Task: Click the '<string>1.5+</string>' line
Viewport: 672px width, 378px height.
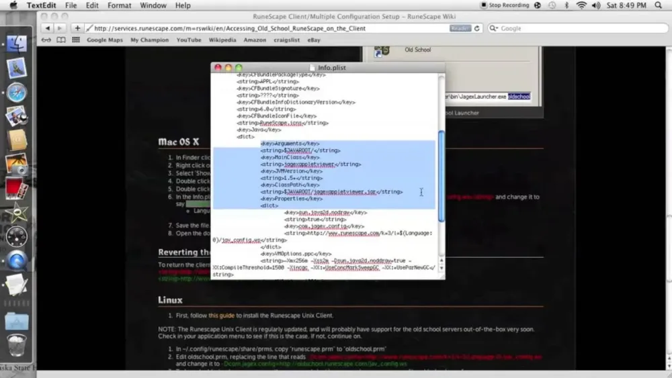Action: pos(292,178)
